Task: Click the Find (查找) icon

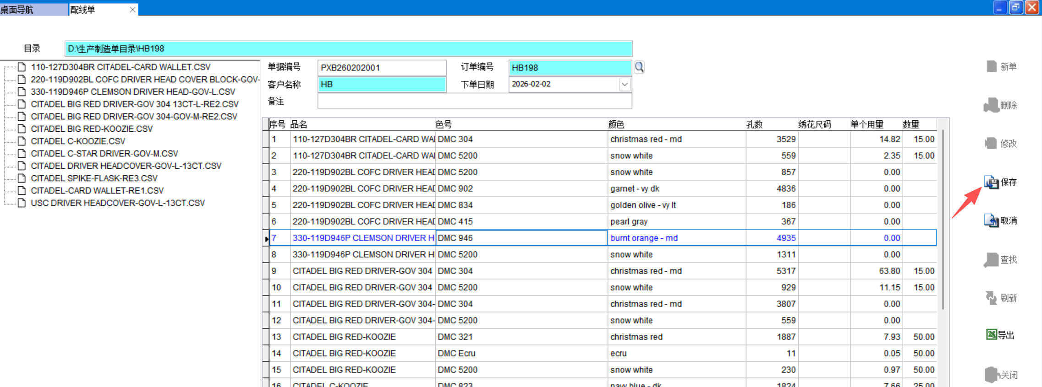Action: [x=991, y=260]
